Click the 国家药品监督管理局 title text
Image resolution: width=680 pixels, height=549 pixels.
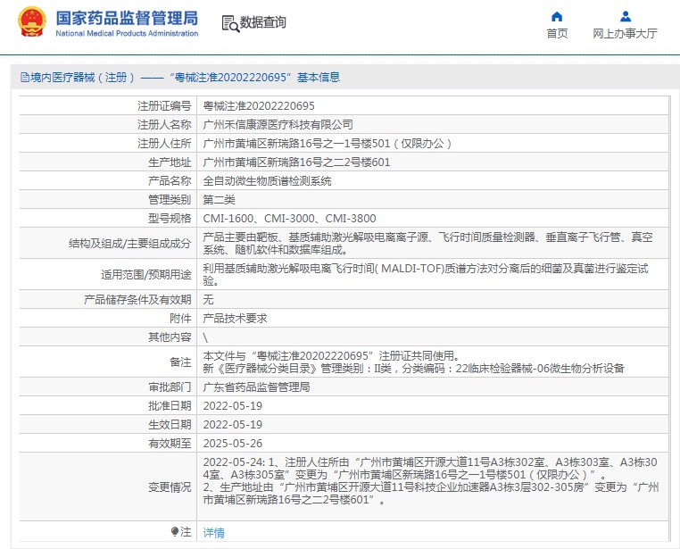[x=127, y=18]
